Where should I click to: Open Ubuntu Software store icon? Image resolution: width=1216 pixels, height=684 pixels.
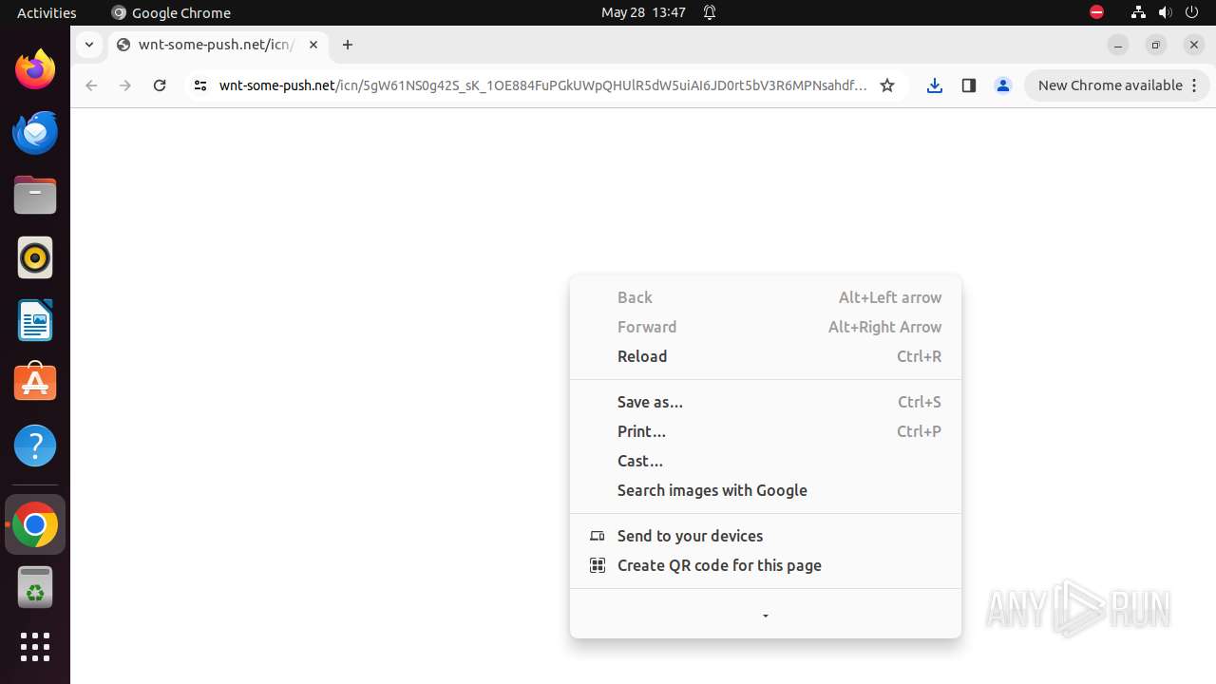(x=35, y=383)
